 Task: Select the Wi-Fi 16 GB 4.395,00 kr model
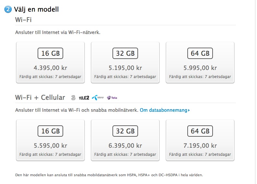50,63
